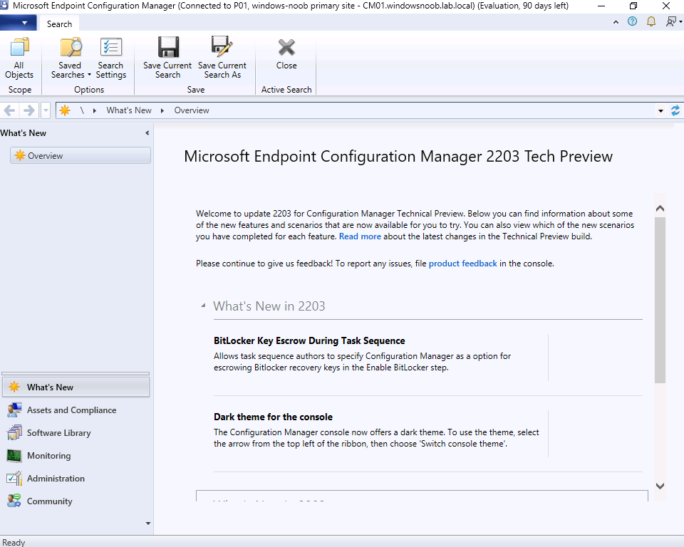Click the forward navigation arrow
684x547 pixels.
pyautogui.click(x=28, y=110)
